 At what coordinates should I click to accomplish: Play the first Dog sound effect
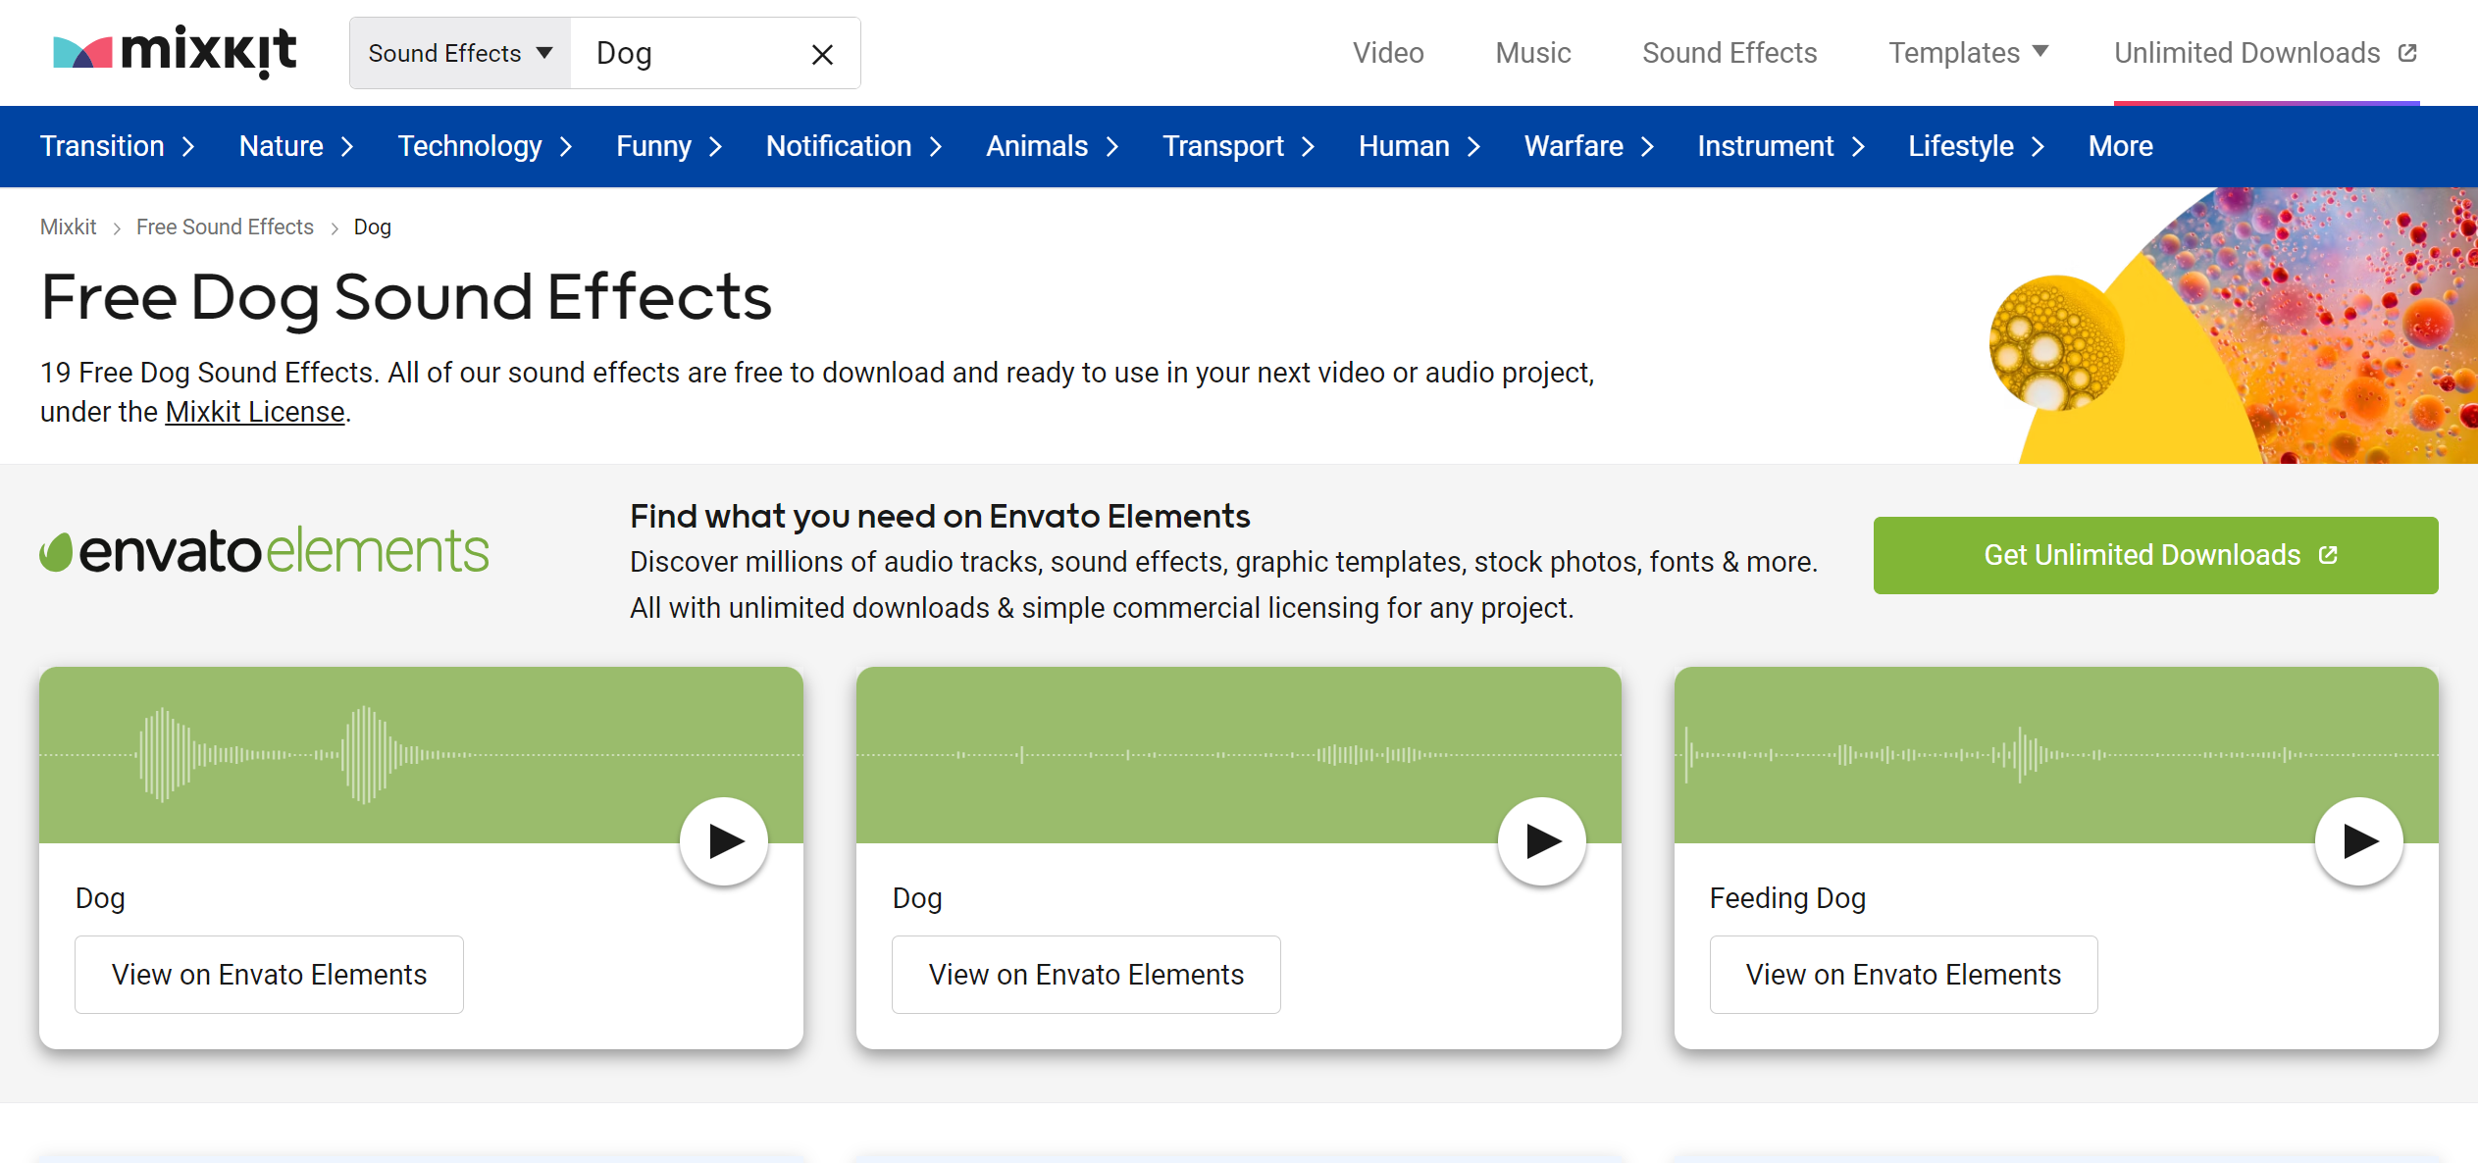pyautogui.click(x=724, y=839)
